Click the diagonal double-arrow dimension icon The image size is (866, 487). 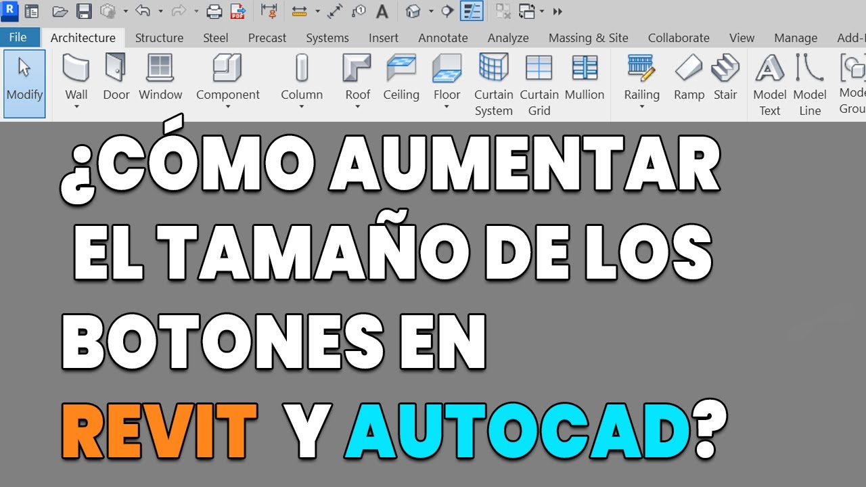point(335,11)
